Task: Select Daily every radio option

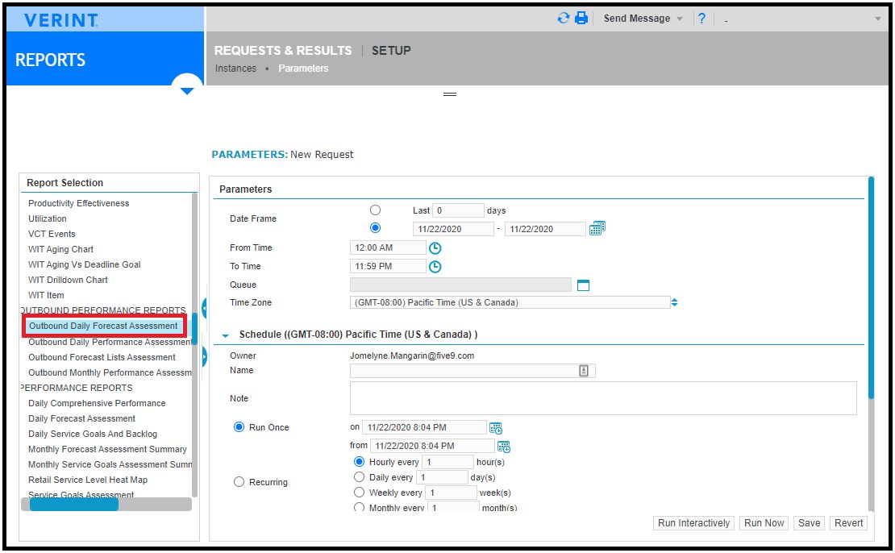Action: coord(359,477)
